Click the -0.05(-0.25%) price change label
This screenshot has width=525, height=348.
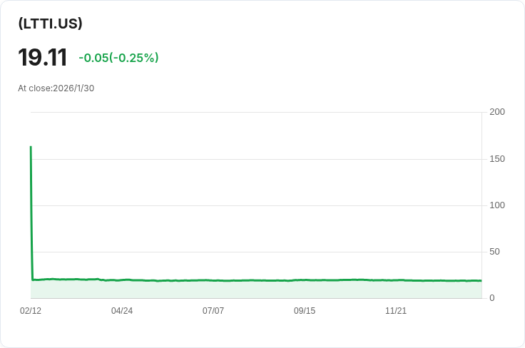click(x=118, y=58)
